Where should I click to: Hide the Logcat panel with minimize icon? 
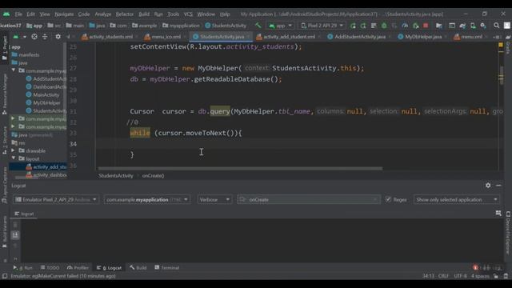click(x=498, y=186)
